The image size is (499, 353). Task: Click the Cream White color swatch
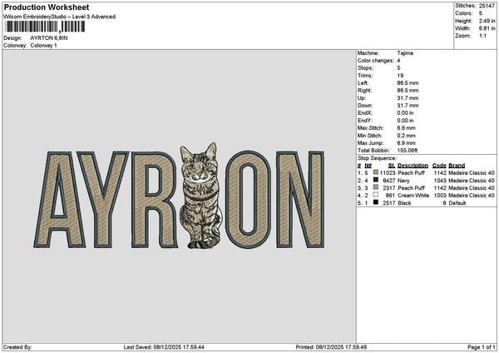click(376, 195)
